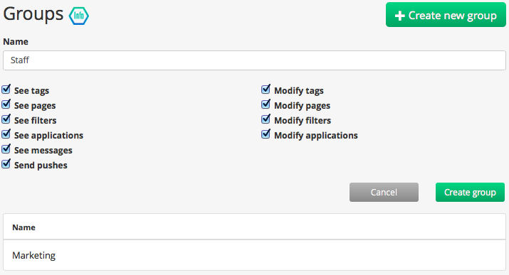Viewport: 509px width, 275px height.
Task: Focus the Name field containing Staff
Action: click(255, 60)
